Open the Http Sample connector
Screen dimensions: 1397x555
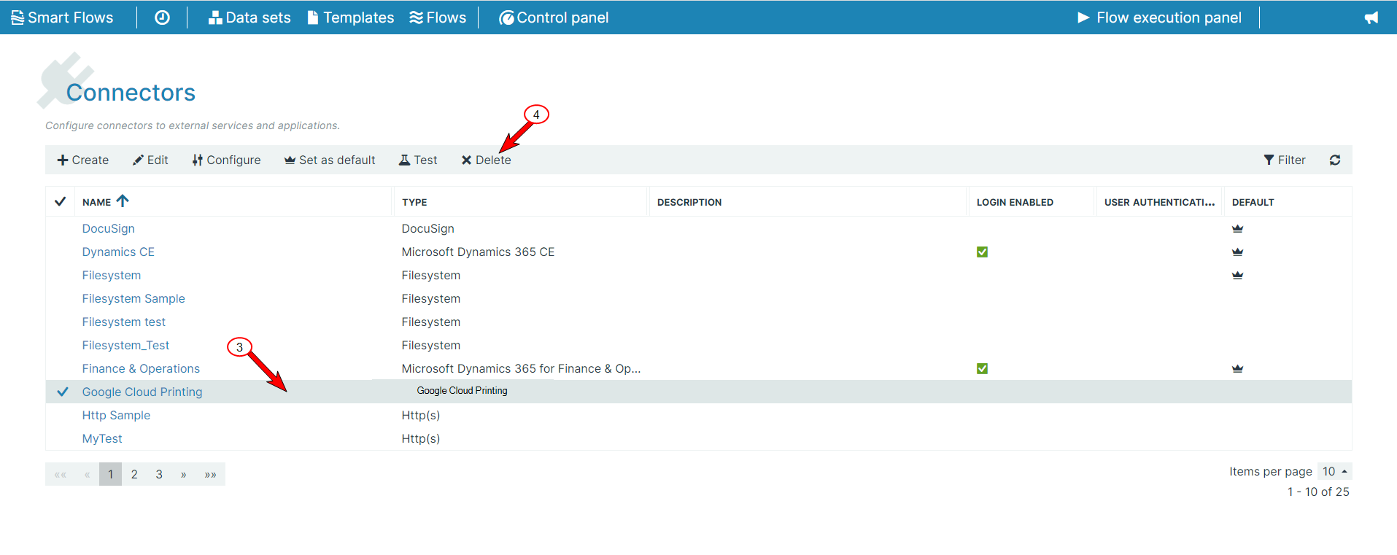click(116, 415)
